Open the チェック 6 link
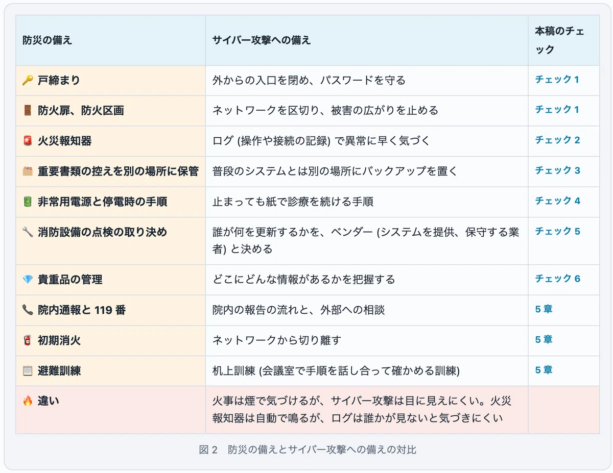613x473 pixels. point(558,279)
